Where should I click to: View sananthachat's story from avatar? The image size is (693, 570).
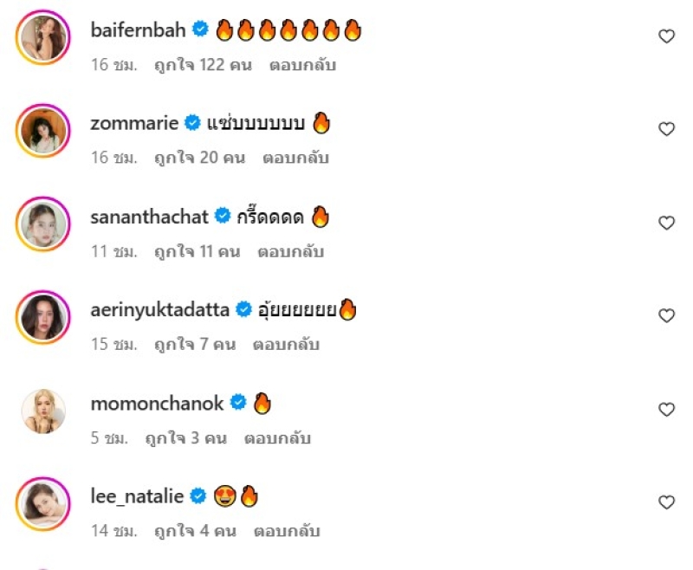[x=42, y=224]
